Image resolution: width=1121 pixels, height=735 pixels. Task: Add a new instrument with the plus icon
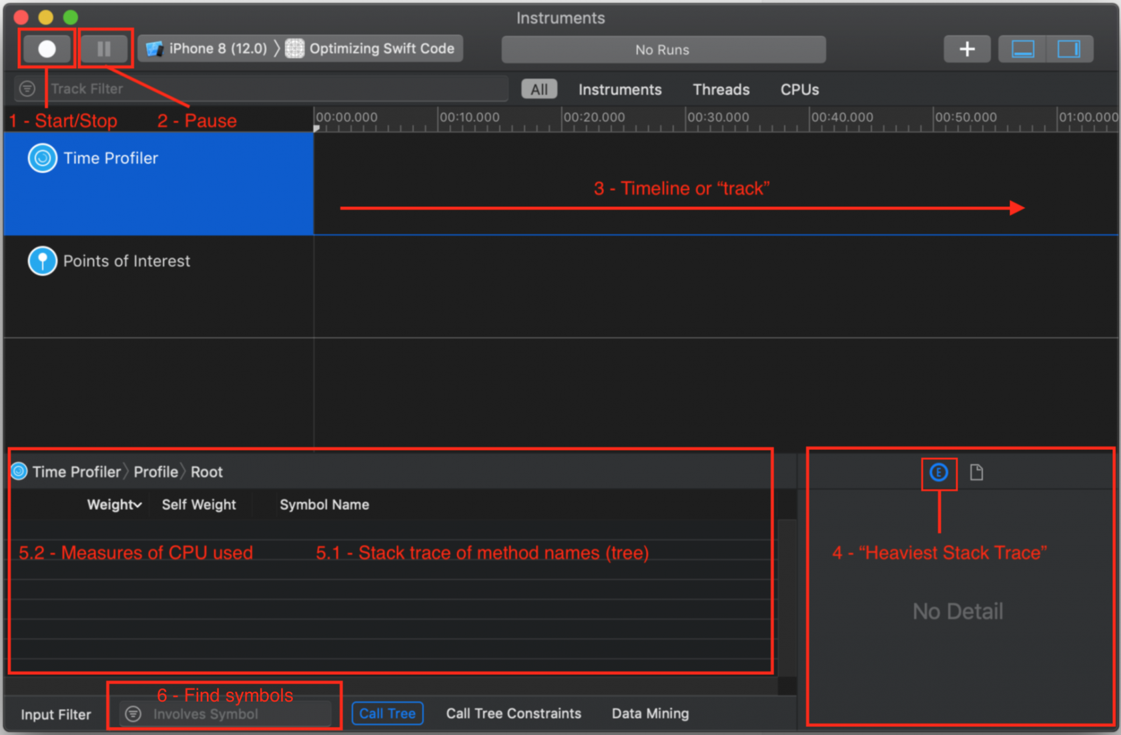pos(967,48)
